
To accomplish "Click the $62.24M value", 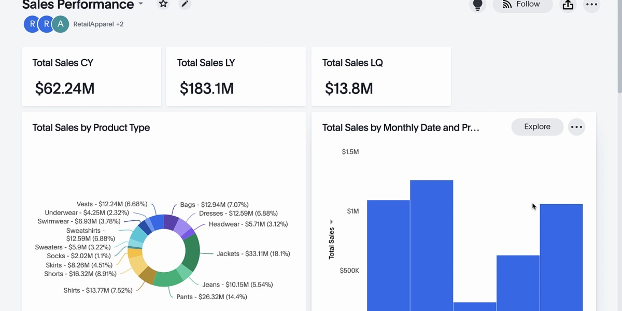I will coord(65,89).
